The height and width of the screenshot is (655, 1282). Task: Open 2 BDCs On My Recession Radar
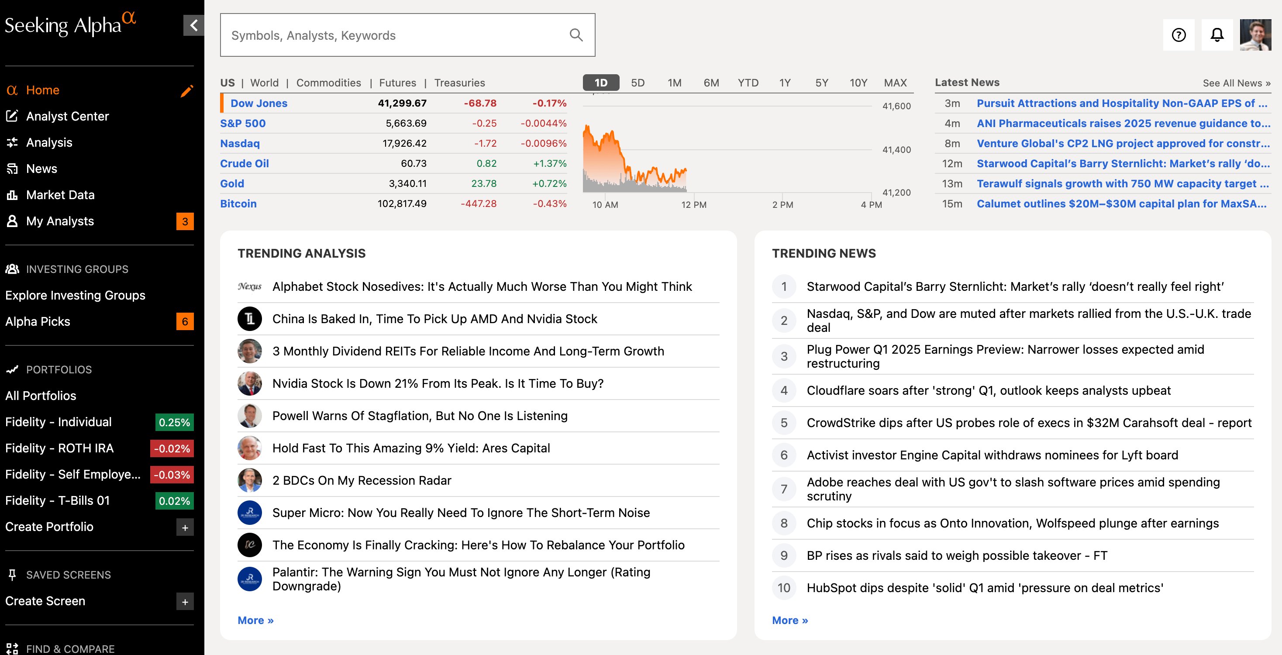[x=362, y=480]
